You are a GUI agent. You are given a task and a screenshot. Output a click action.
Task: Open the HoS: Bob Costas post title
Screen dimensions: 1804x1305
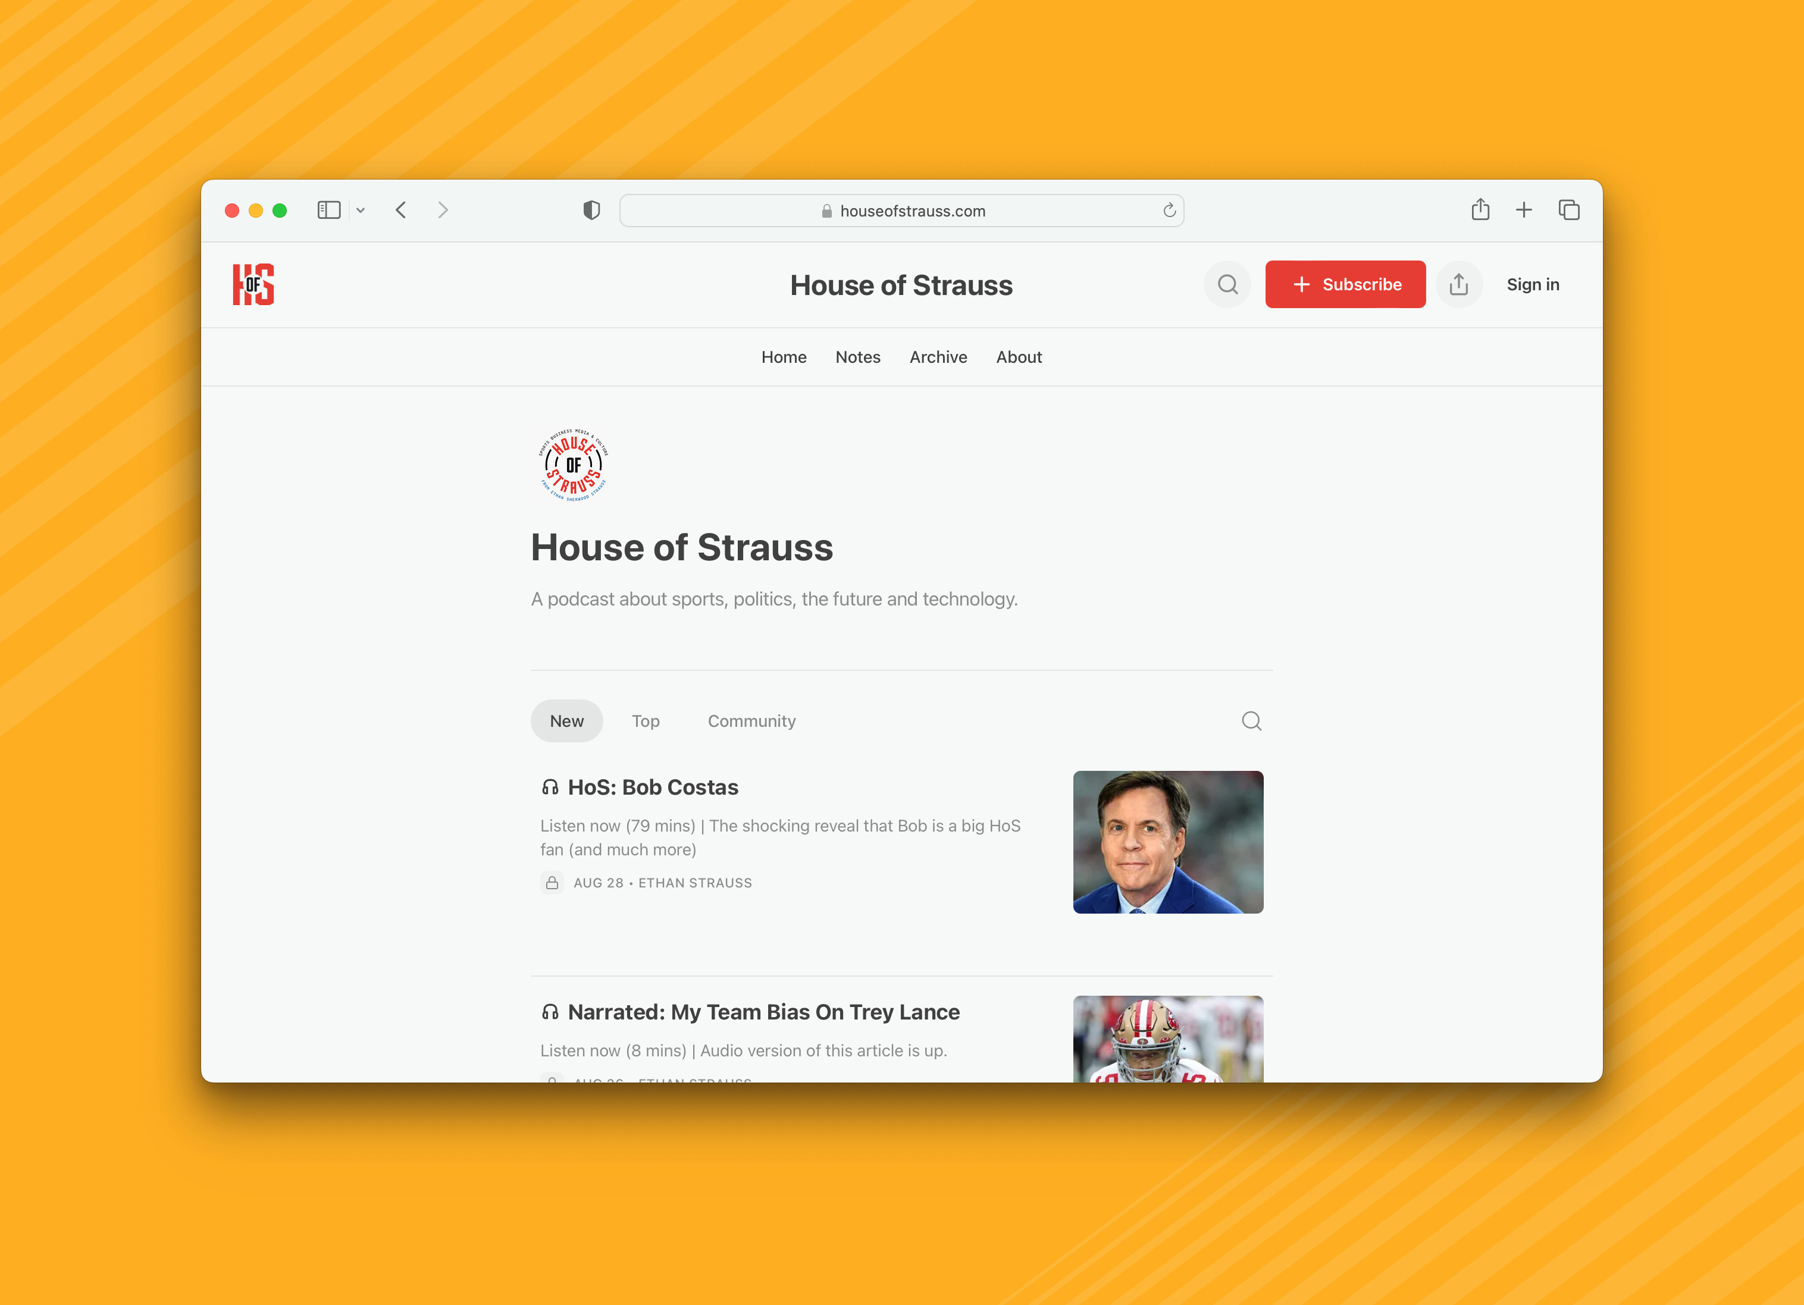(652, 788)
